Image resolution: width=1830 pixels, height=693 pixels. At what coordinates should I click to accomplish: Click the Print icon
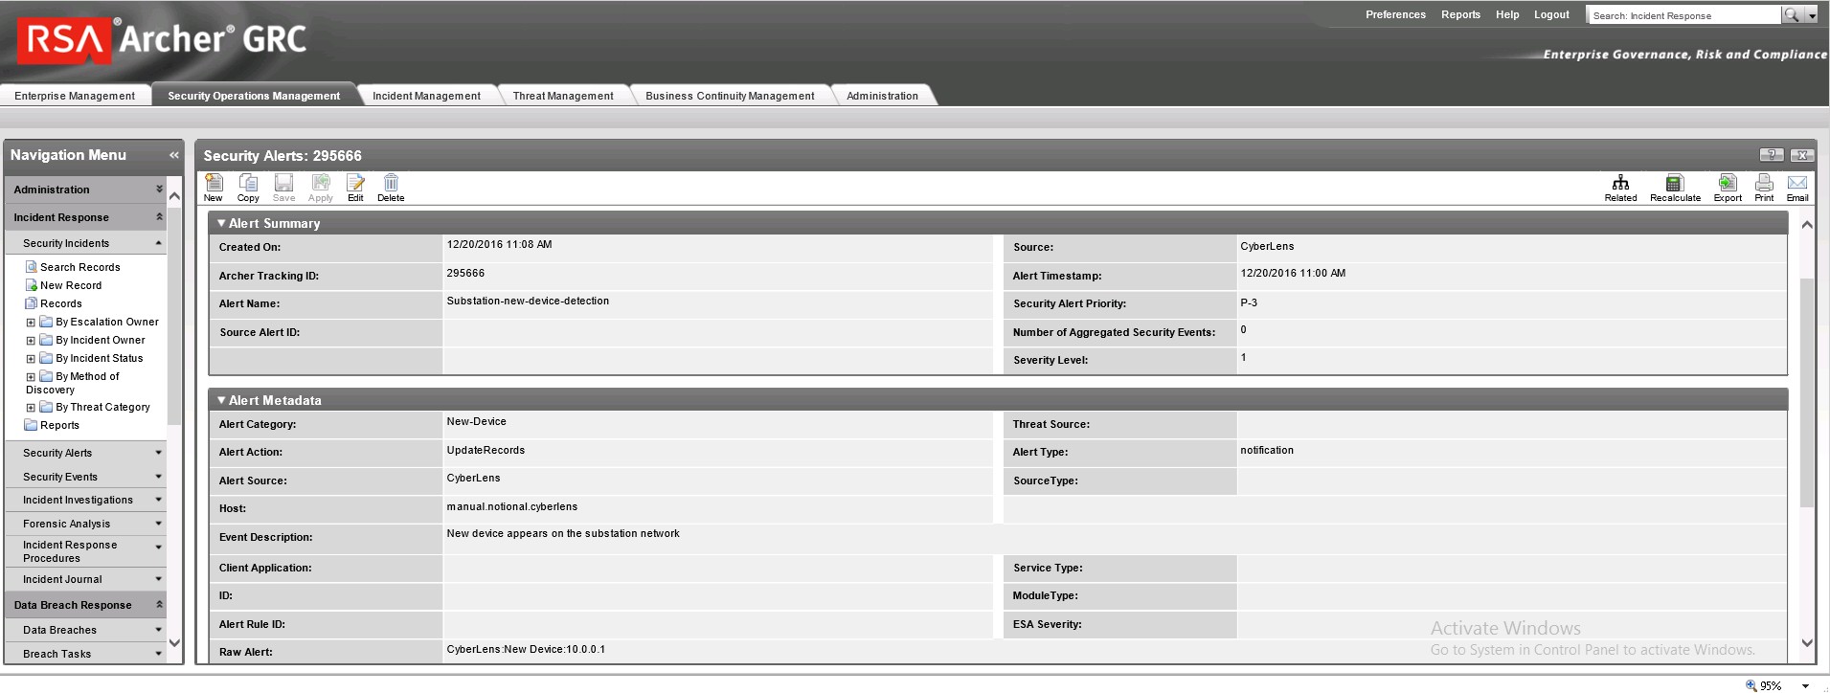click(1764, 188)
